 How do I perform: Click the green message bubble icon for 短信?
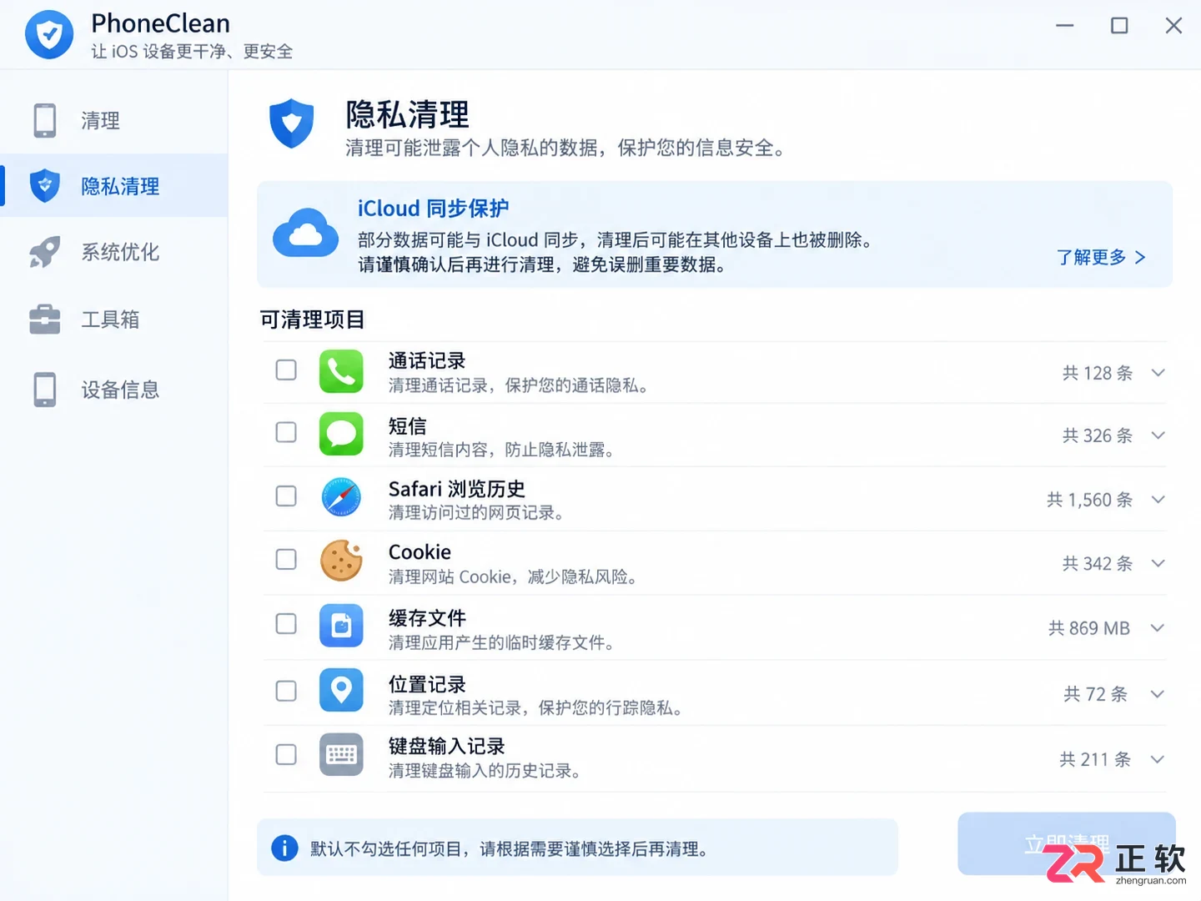(341, 434)
